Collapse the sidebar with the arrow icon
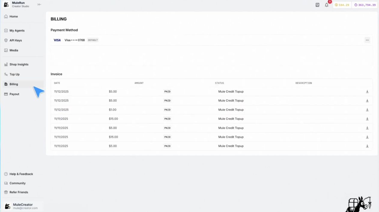The height and width of the screenshot is (212, 379). click(39, 5)
